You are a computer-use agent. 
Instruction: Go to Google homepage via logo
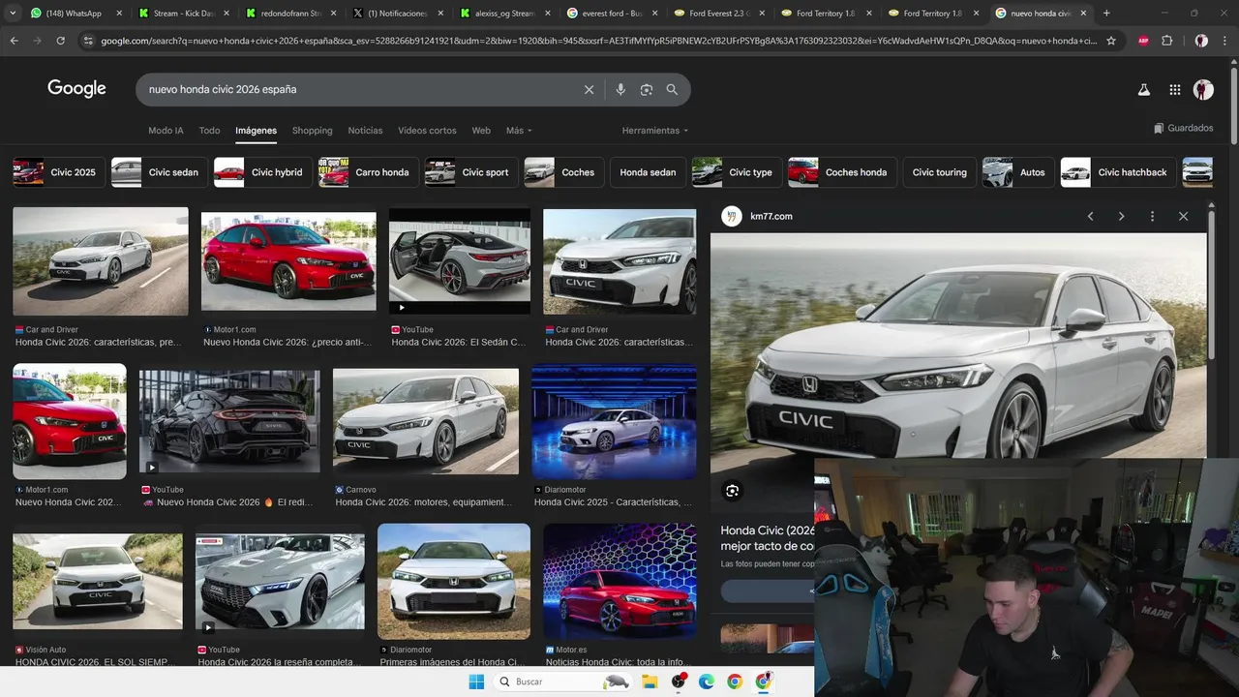point(76,89)
